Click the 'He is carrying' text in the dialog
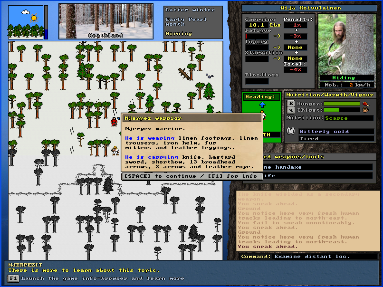This screenshot has width=383, height=287. coord(152,157)
